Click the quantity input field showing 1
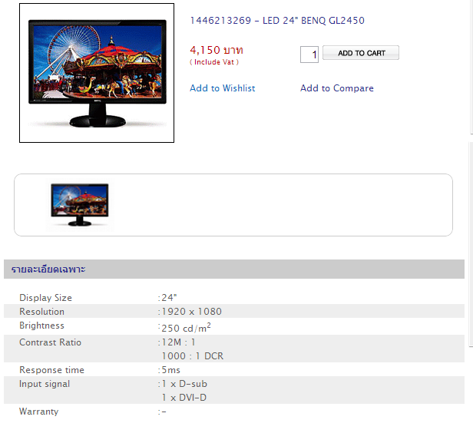The height and width of the screenshot is (433, 473). coord(309,55)
